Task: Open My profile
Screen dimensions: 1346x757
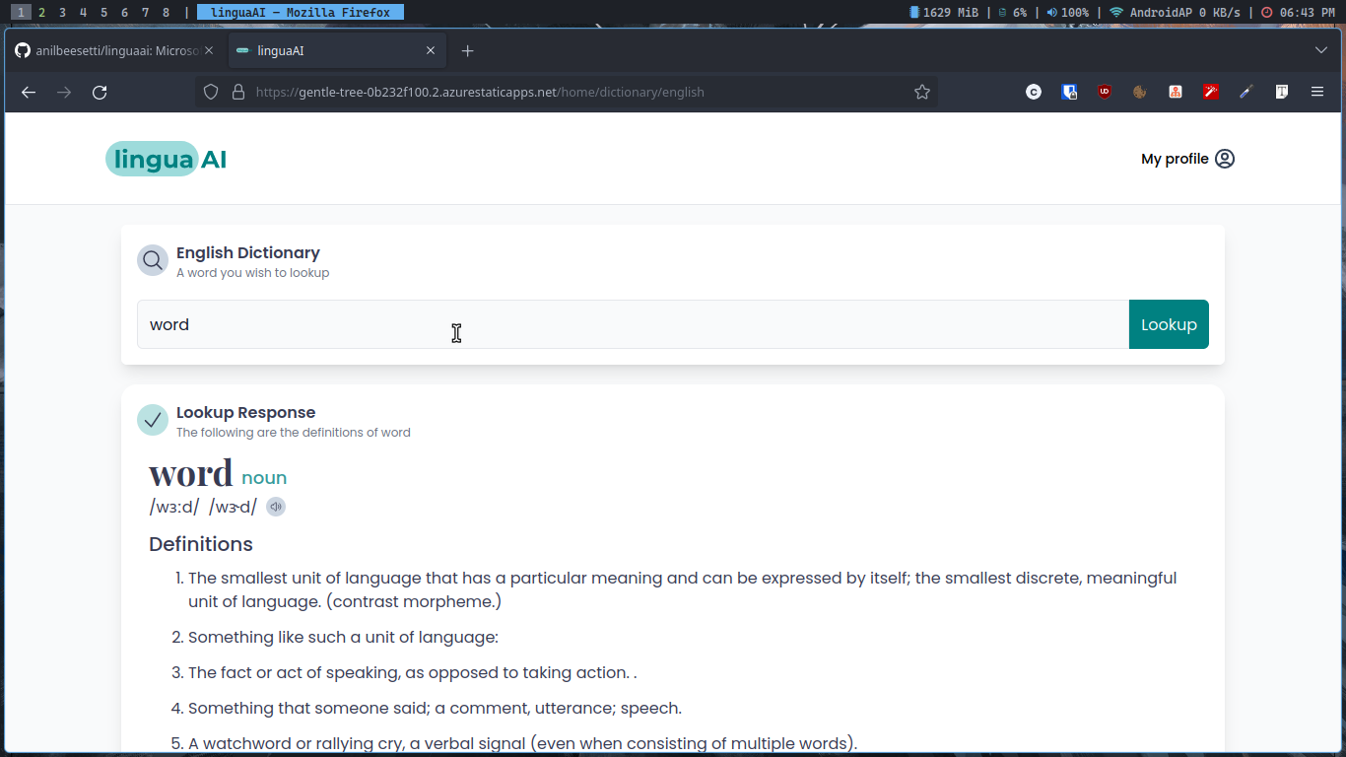Action: click(1187, 158)
